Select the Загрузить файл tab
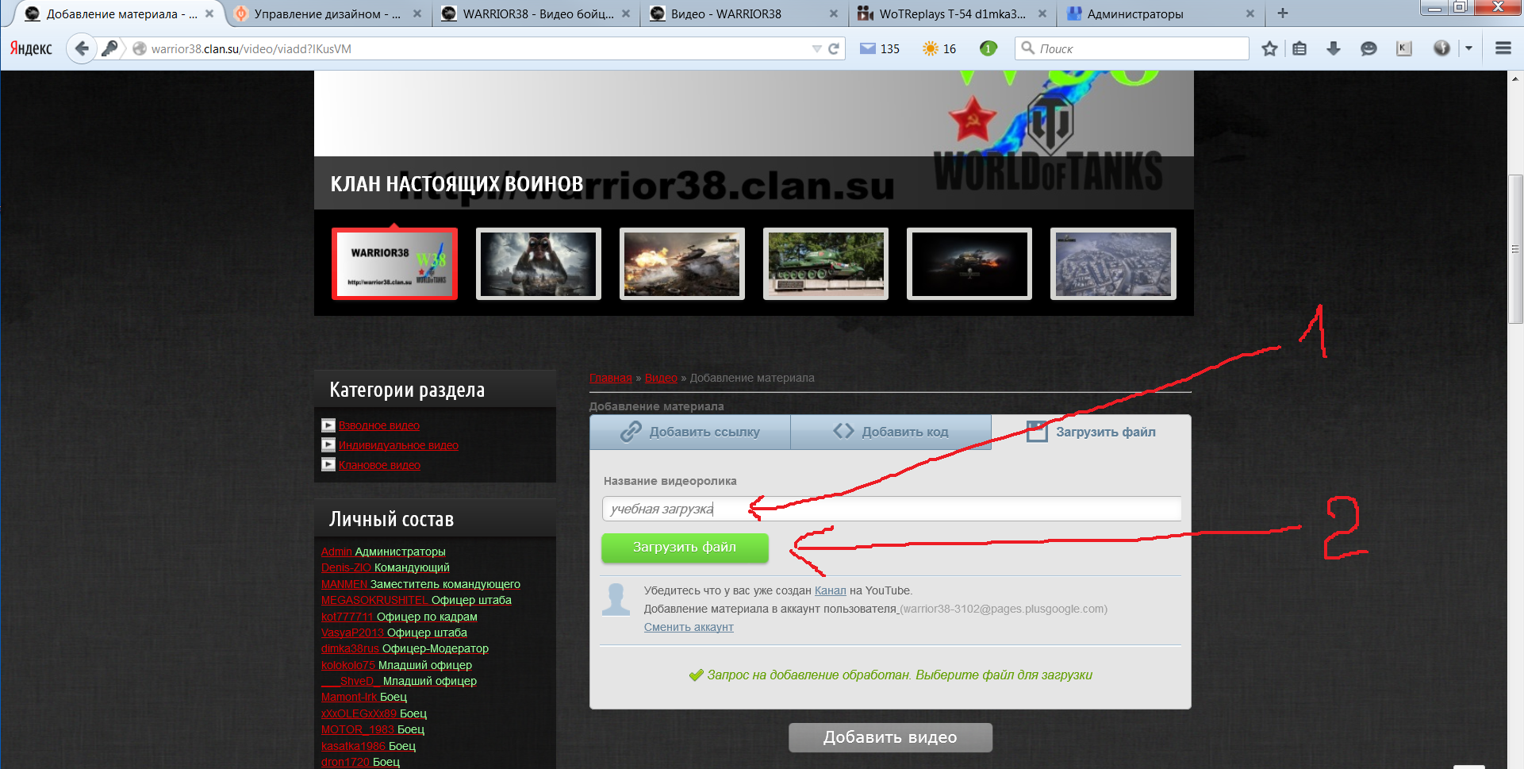Image resolution: width=1524 pixels, height=769 pixels. 1091,432
